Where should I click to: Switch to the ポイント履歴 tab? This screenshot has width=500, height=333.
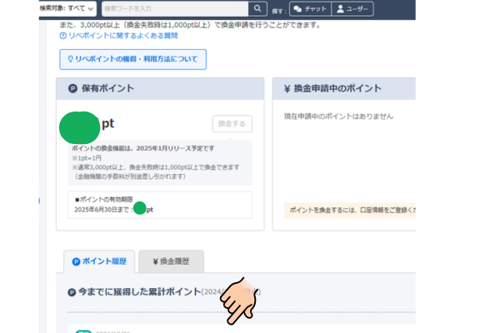[99, 261]
